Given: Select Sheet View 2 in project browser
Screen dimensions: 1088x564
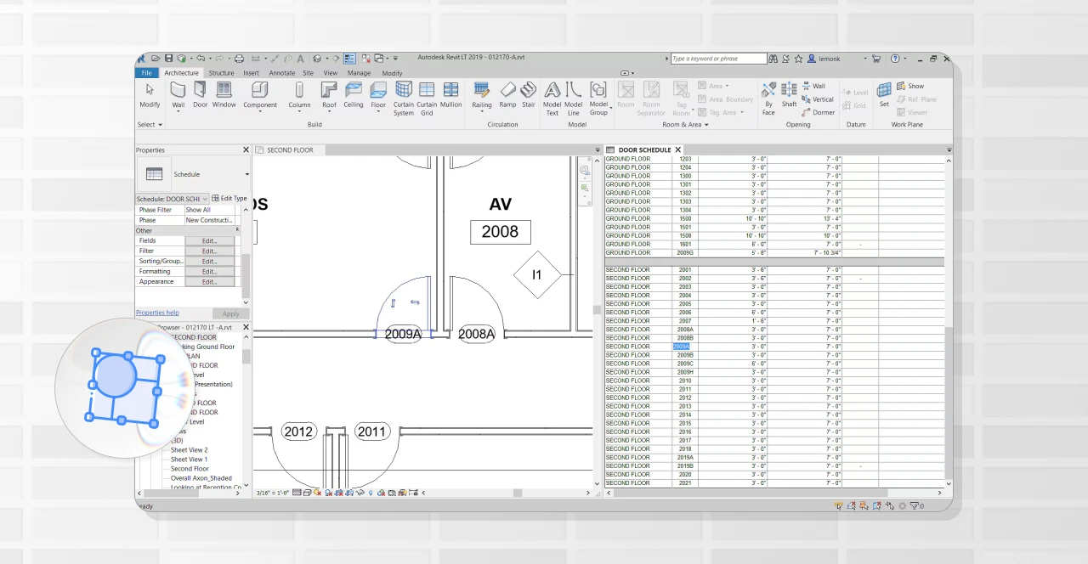Looking at the screenshot, I should tap(189, 450).
